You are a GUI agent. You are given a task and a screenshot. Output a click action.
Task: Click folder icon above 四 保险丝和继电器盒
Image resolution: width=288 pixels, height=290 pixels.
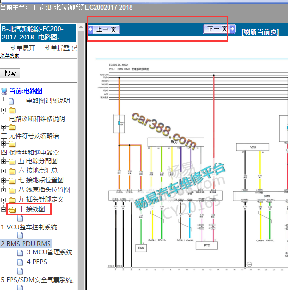pos(12,144)
